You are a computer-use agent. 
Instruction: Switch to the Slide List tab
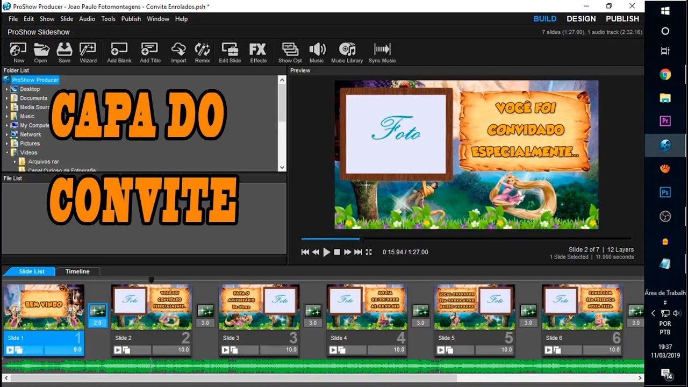point(32,271)
